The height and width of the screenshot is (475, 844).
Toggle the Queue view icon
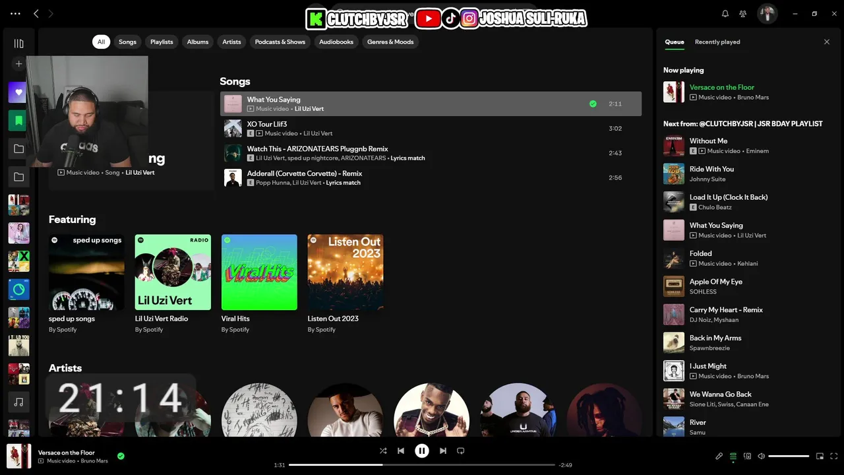tap(733, 456)
